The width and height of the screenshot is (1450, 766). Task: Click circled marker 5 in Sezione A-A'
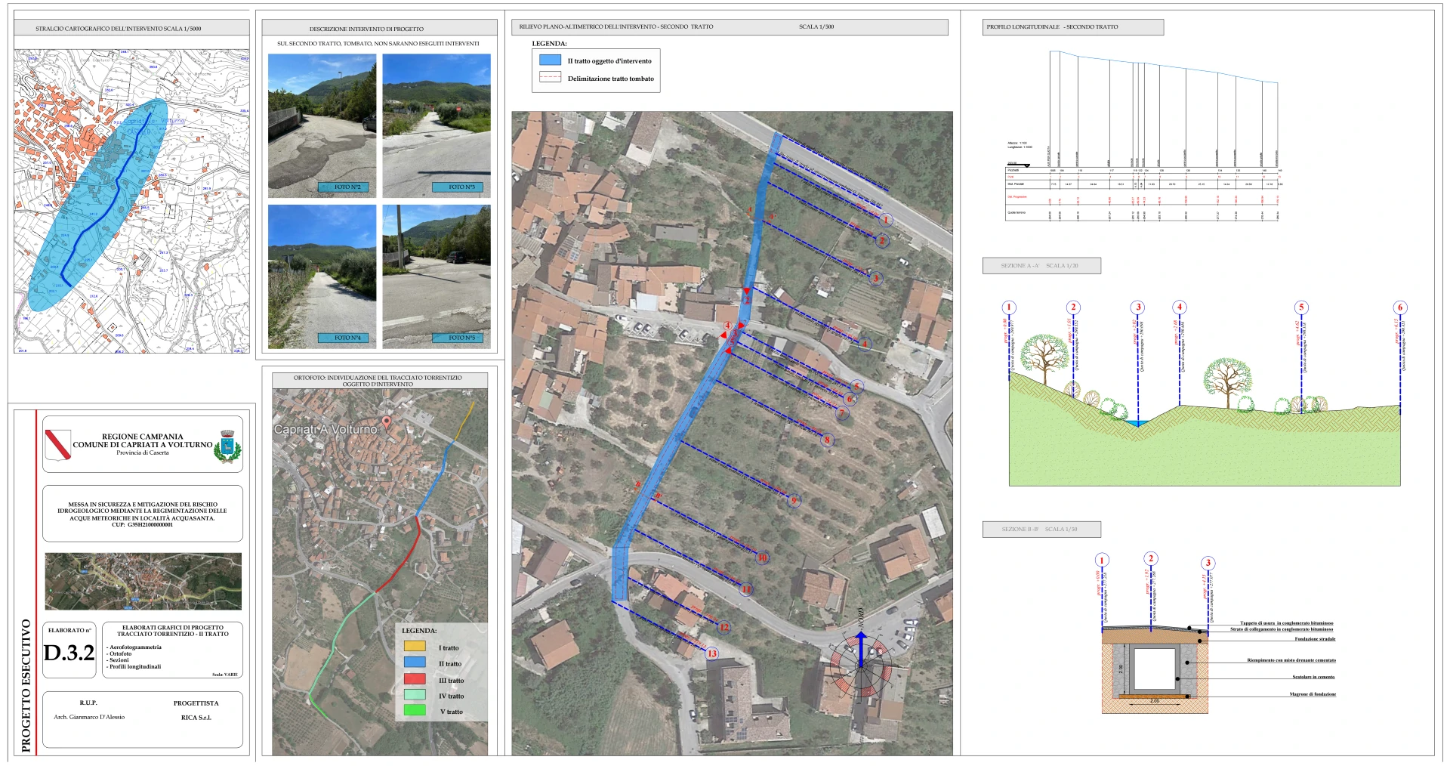[1300, 307]
